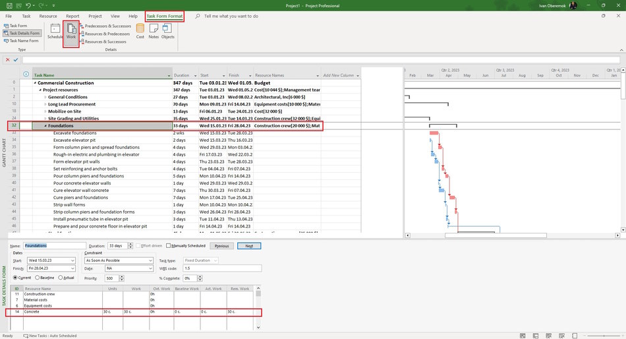The height and width of the screenshot is (339, 626).
Task: Show Resources & Successors details
Action: click(103, 42)
